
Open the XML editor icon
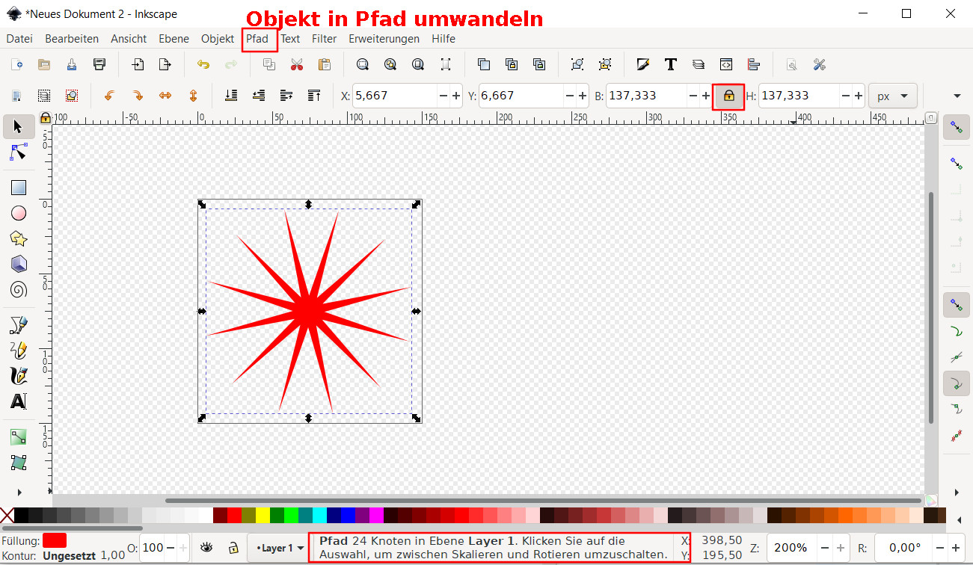[726, 64]
